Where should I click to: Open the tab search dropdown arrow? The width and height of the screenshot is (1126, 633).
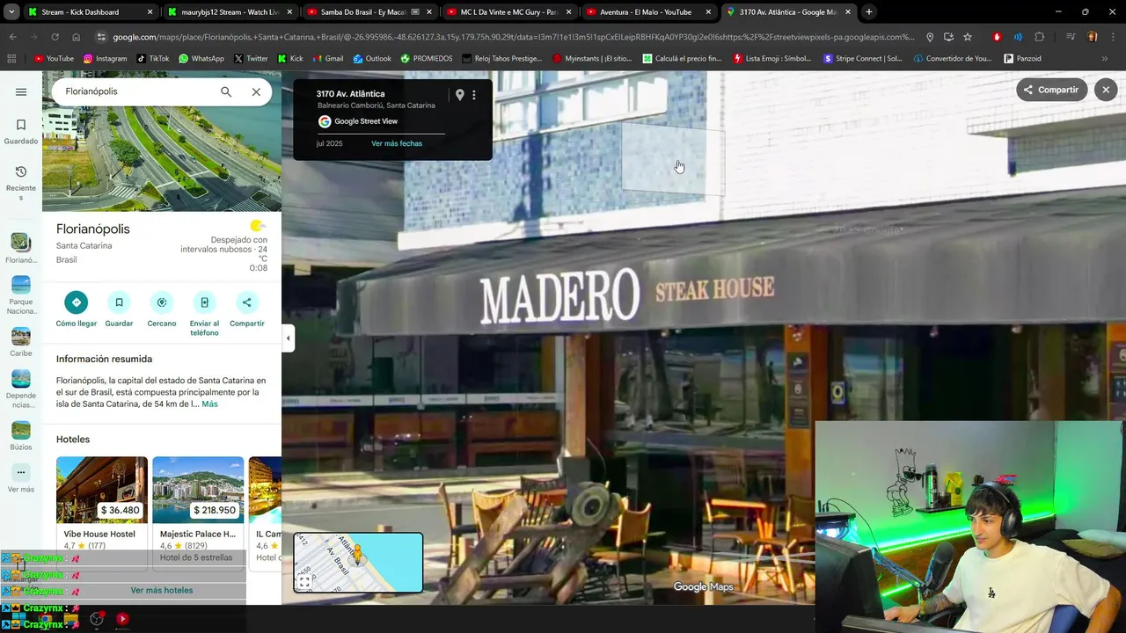coord(11,12)
